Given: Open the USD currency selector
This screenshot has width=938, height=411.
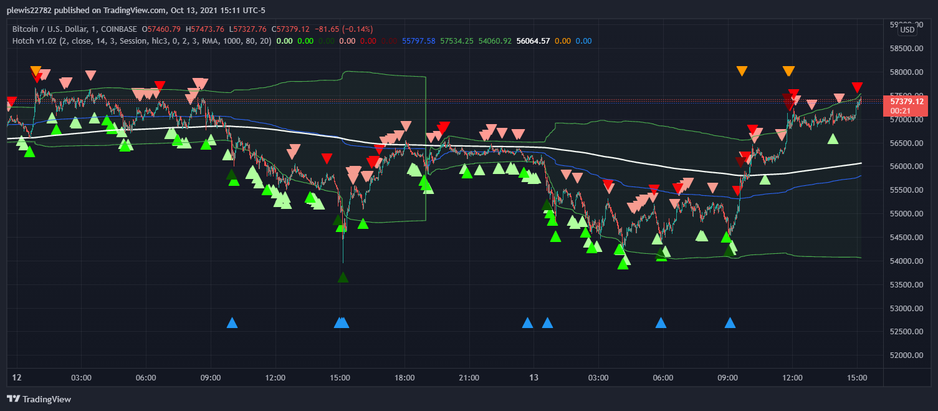Looking at the screenshot, I should 907,29.
